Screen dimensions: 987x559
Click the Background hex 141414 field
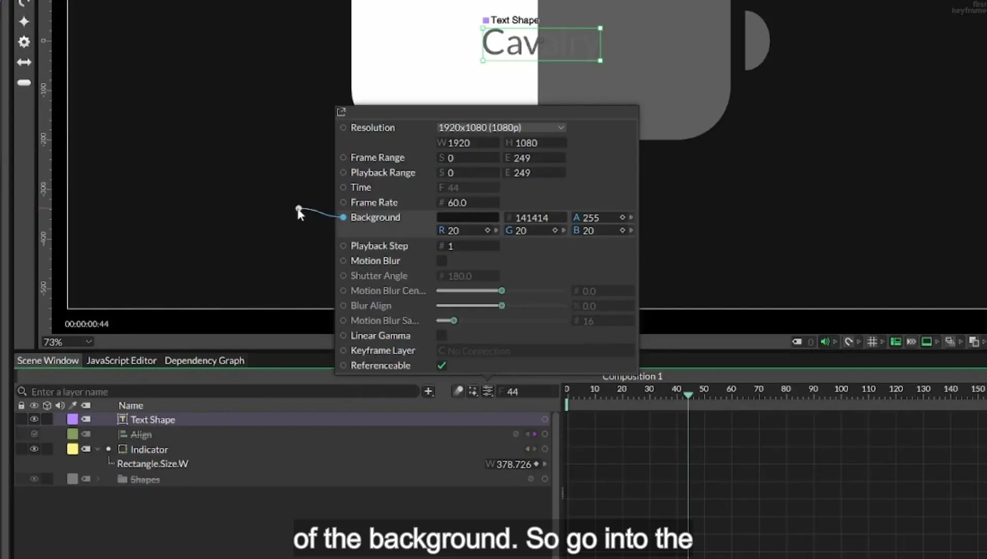click(x=535, y=217)
